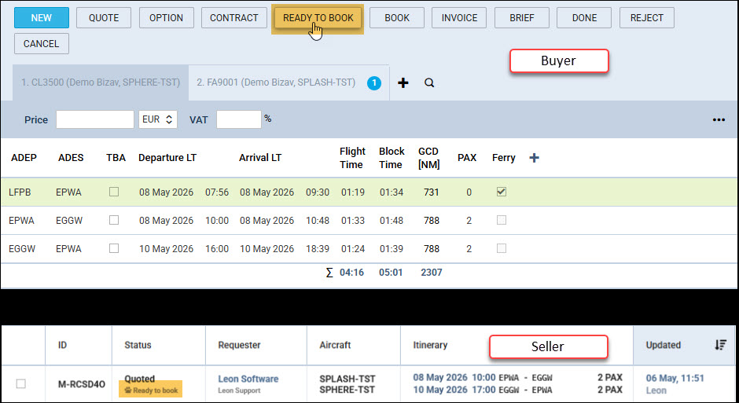Open the notification badge on FA9001 tab
Image resolution: width=739 pixels, height=403 pixels.
tap(374, 83)
